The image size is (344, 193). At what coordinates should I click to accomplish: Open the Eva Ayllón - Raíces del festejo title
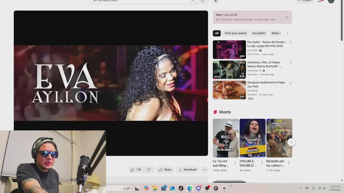(x=267, y=44)
